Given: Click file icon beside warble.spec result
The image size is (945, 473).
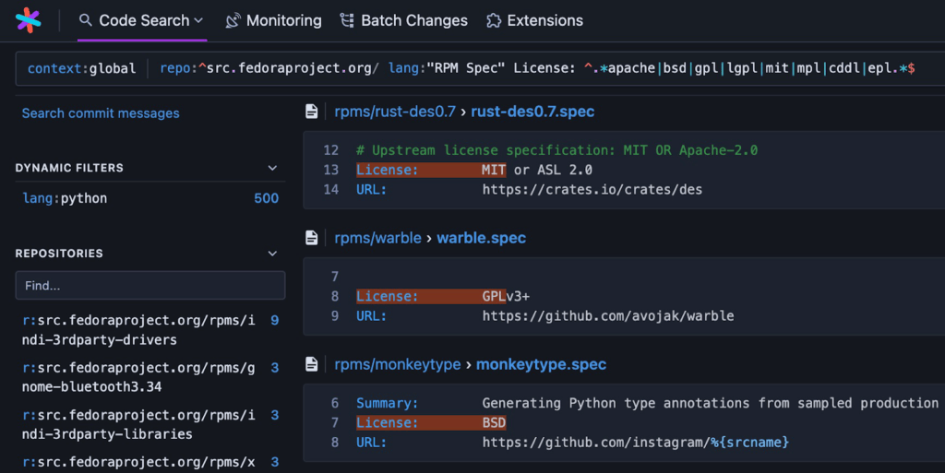Looking at the screenshot, I should tap(312, 238).
